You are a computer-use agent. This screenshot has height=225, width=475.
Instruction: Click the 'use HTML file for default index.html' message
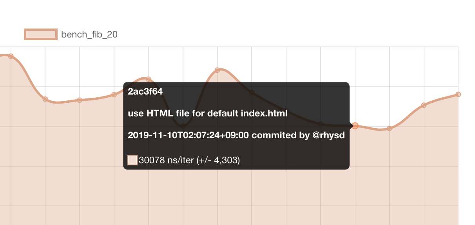coord(208,114)
